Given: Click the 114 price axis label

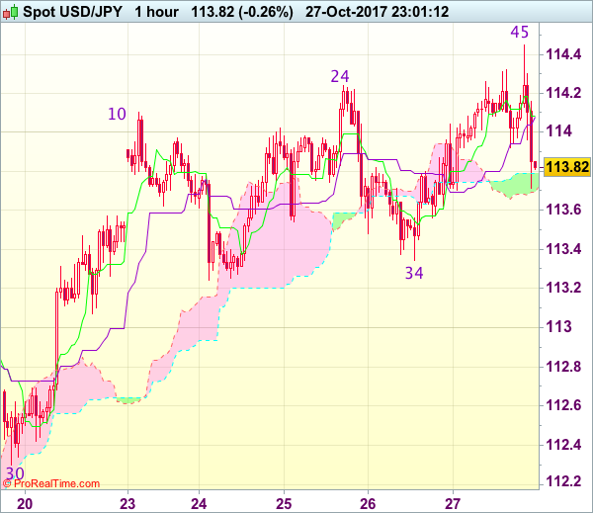Looking at the screenshot, I should coord(558,131).
